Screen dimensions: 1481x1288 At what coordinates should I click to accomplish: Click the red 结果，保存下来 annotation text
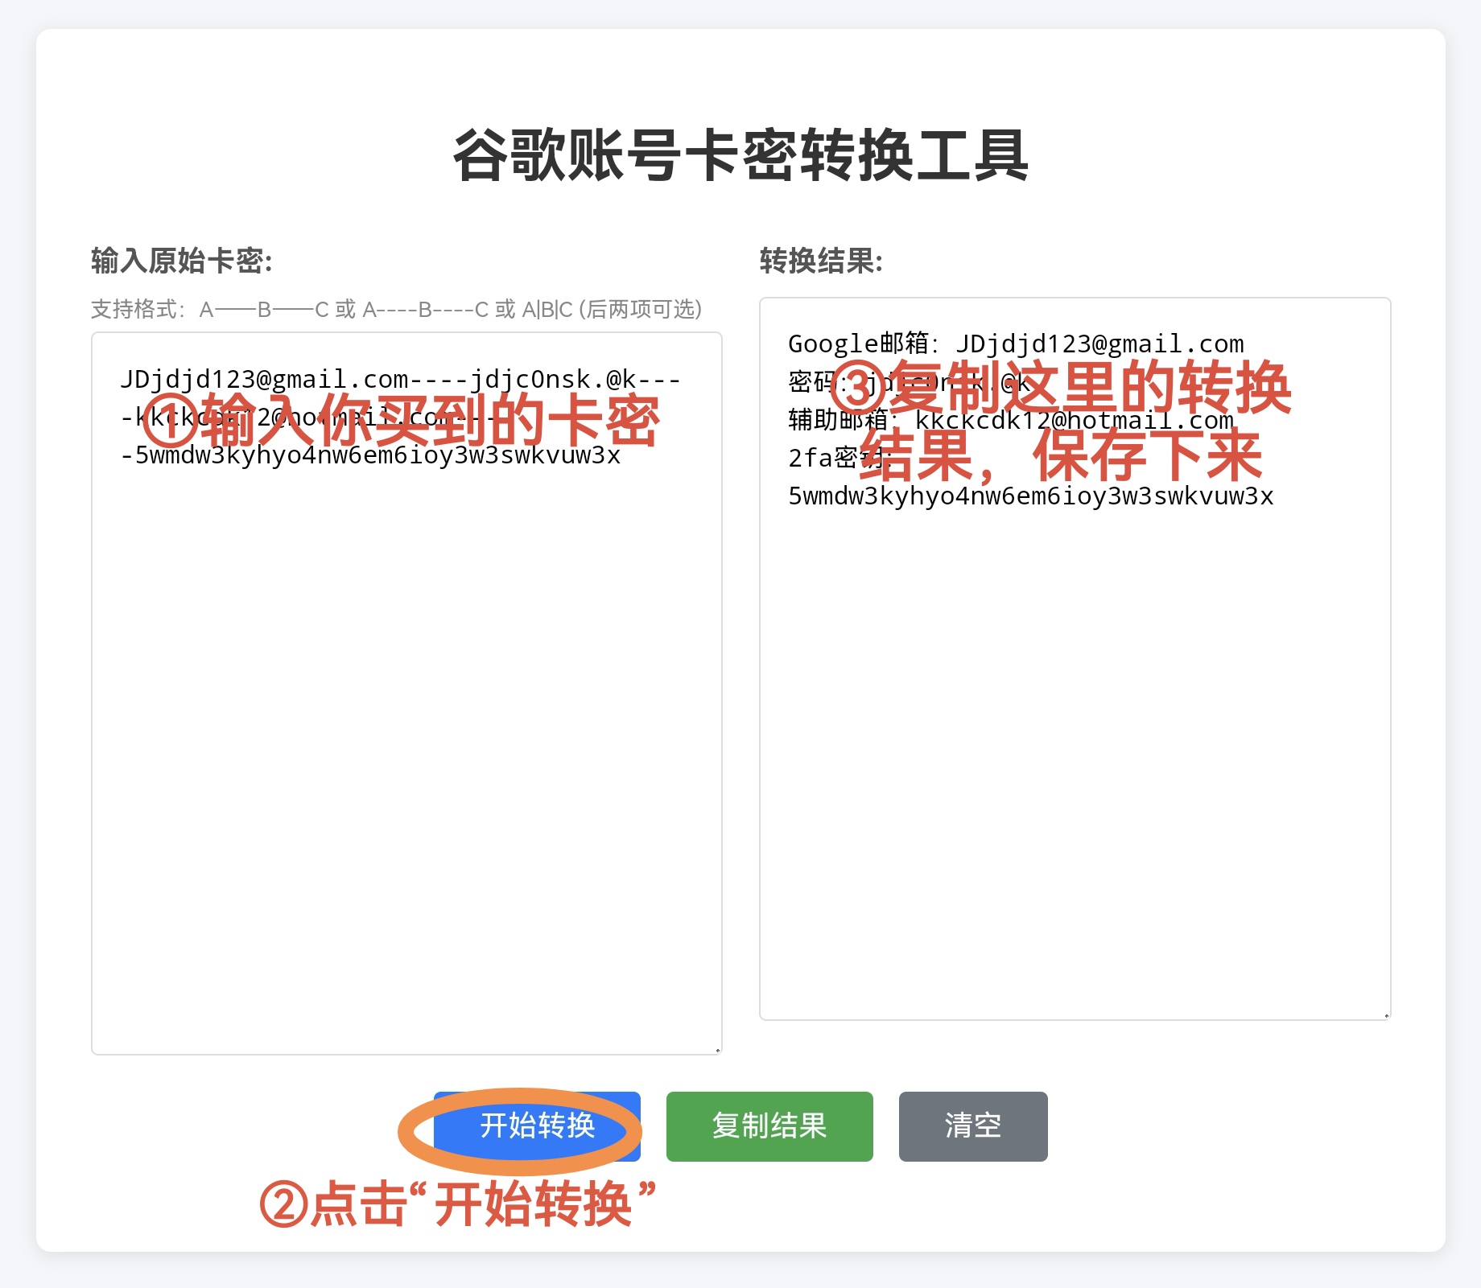pos(1061,456)
